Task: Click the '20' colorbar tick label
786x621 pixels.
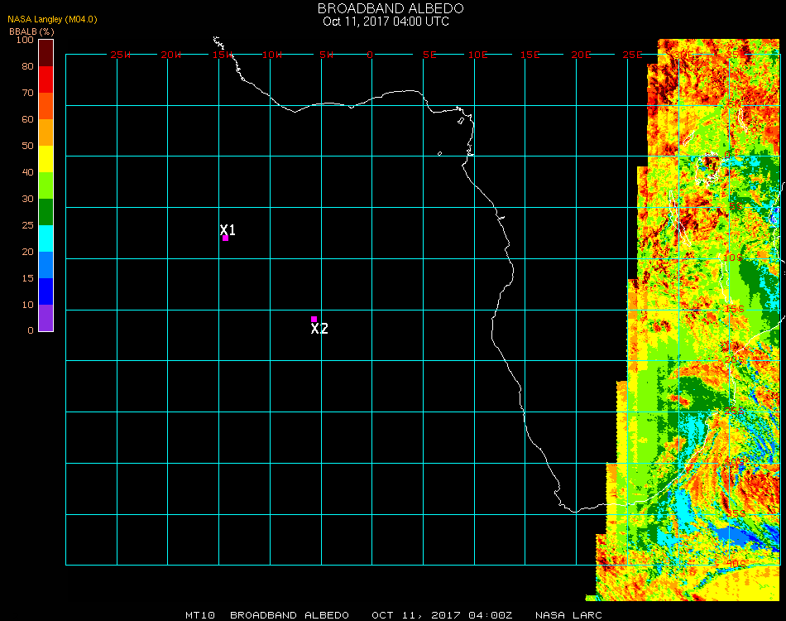Action: click(27, 252)
